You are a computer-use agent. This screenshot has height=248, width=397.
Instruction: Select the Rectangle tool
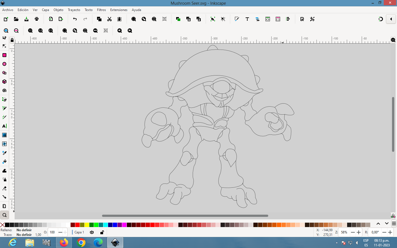point(4,55)
